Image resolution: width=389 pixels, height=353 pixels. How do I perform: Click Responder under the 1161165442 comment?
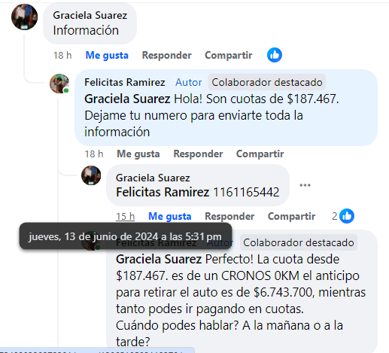pos(229,216)
